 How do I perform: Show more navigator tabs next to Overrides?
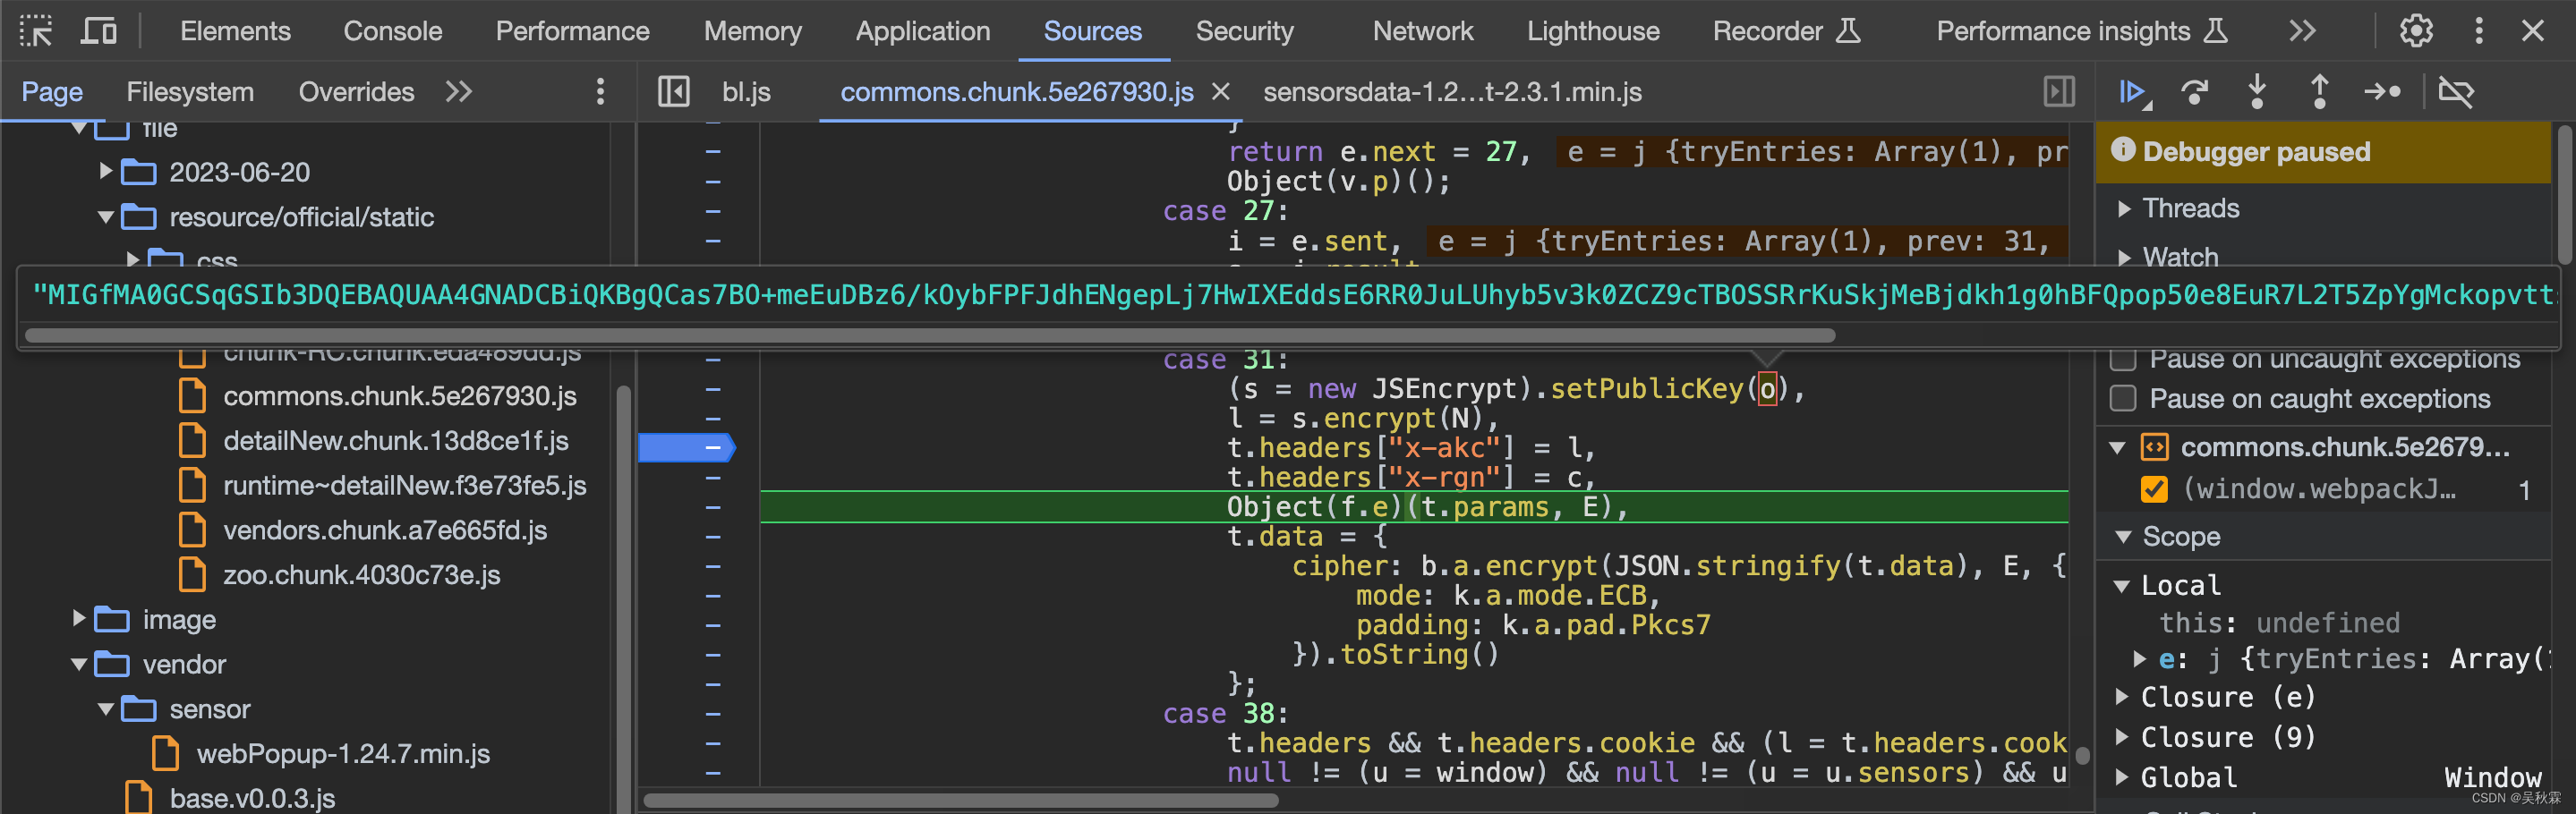[458, 92]
